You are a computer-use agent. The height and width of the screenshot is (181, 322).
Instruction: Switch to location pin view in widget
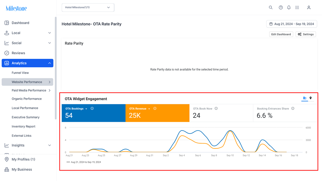click(x=310, y=98)
